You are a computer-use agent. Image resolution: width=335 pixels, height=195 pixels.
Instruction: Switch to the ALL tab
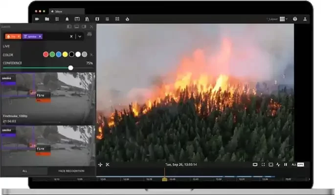[24, 171]
